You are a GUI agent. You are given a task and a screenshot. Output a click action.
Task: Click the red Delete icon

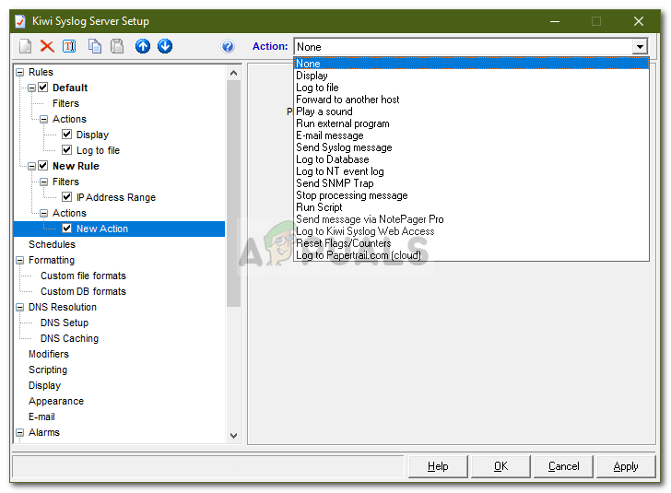pos(47,46)
